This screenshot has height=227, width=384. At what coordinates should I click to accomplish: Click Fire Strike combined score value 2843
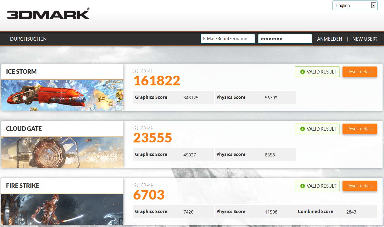click(x=351, y=212)
